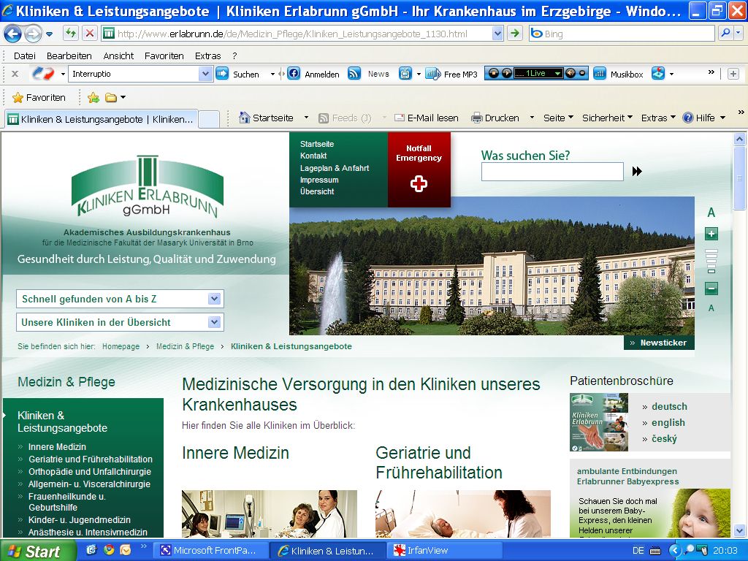Click the Favoriten star icon
Image resolution: width=748 pixels, height=561 pixels.
(18, 98)
